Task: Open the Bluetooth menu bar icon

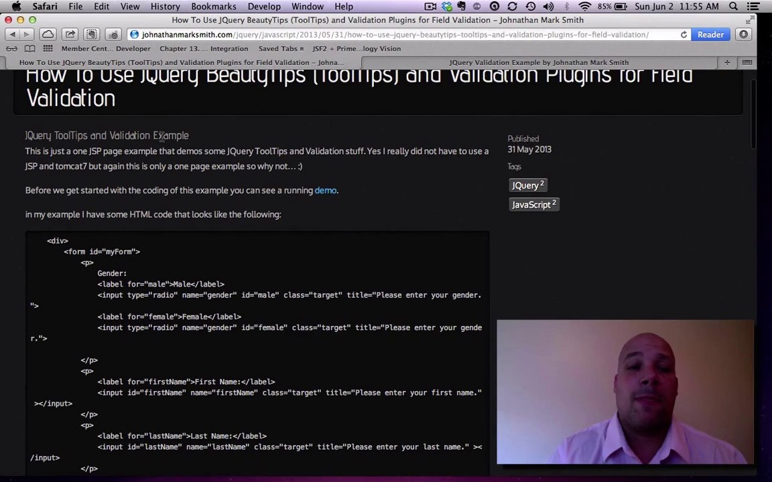Action: 566,7
